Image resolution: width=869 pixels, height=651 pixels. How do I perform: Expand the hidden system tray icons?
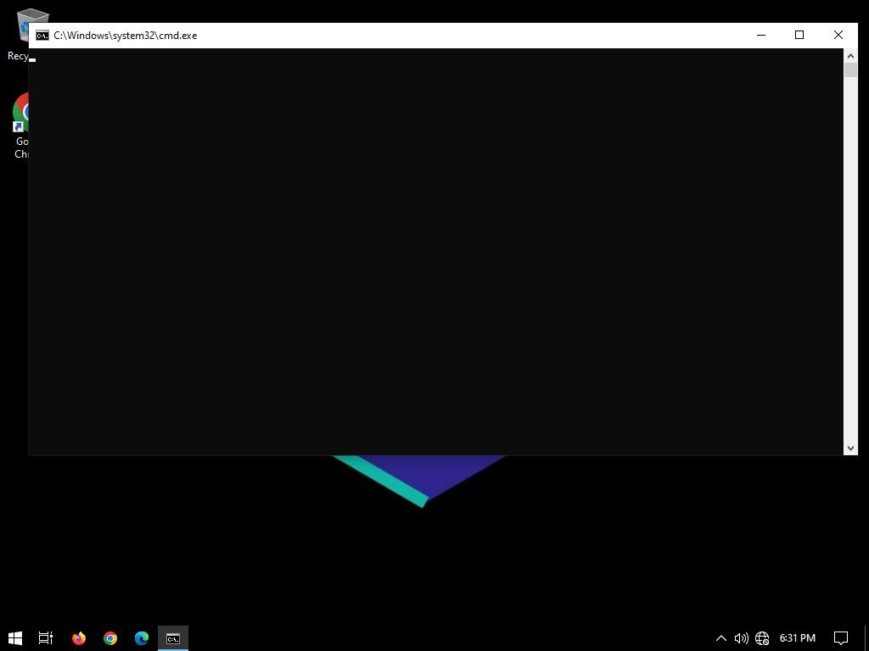[720, 637]
